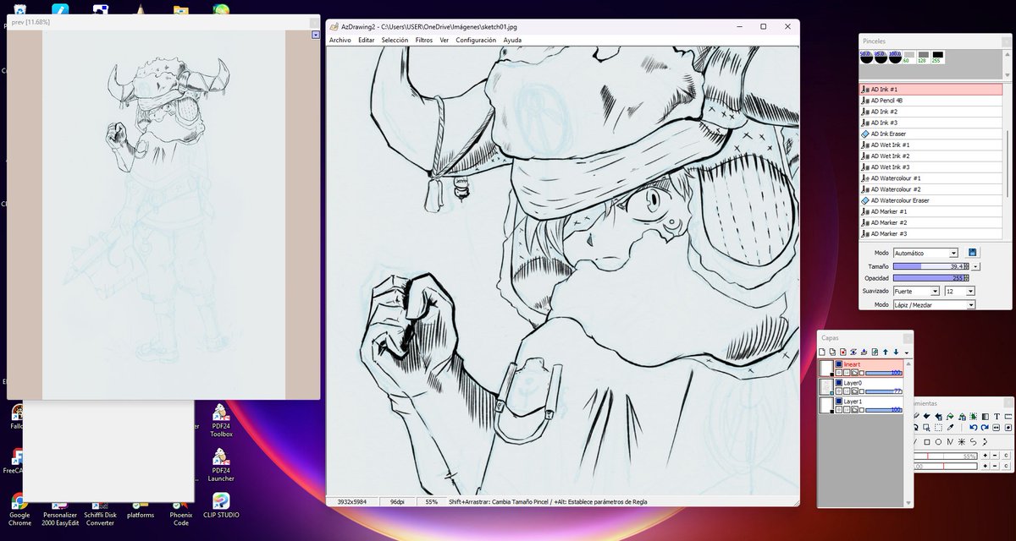1016x541 pixels.
Task: Toggle the small checkbox on Layer1
Action: tap(862, 410)
